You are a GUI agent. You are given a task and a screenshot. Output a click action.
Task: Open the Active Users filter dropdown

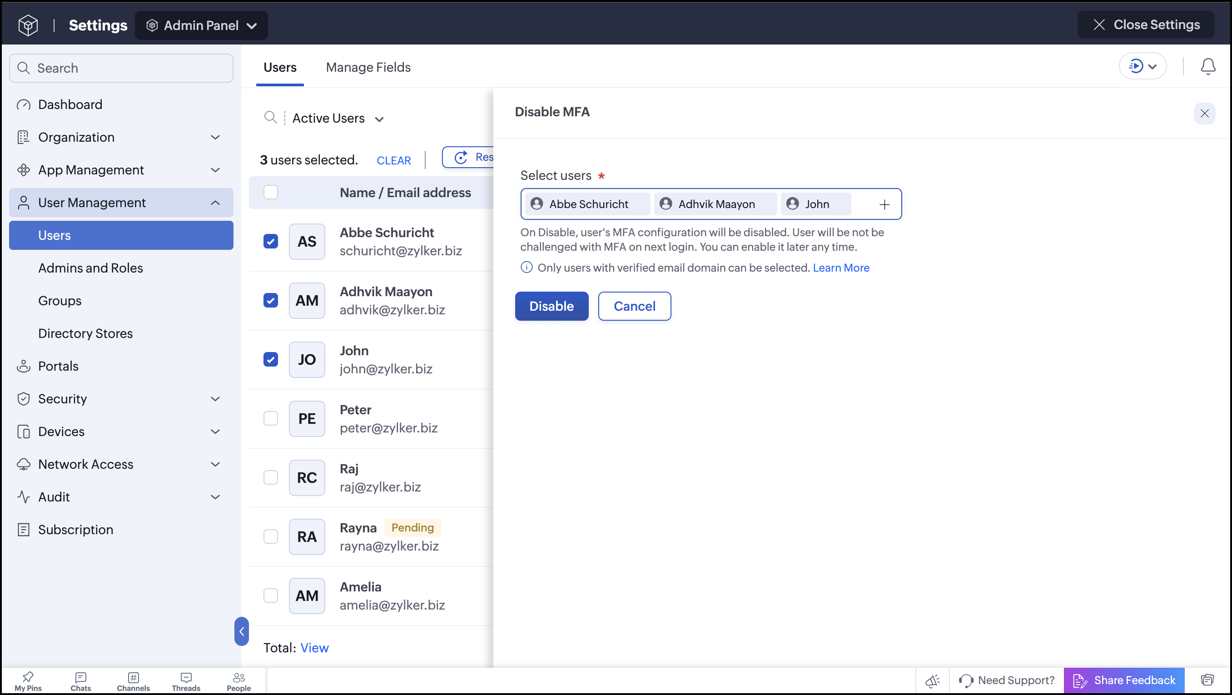[x=338, y=118]
